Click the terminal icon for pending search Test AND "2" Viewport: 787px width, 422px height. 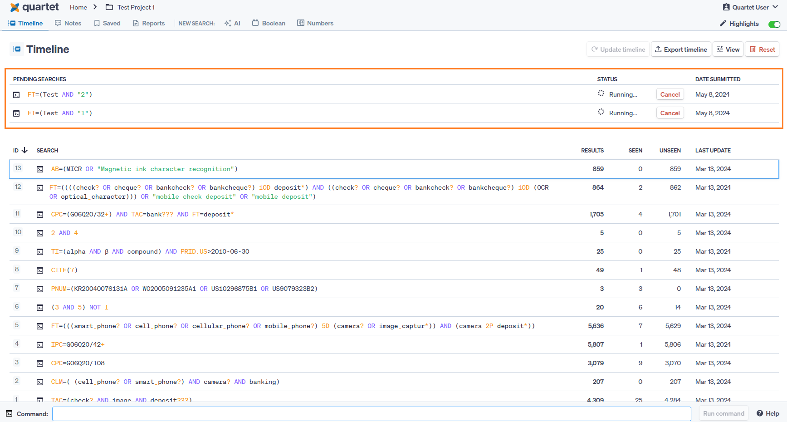click(x=16, y=95)
